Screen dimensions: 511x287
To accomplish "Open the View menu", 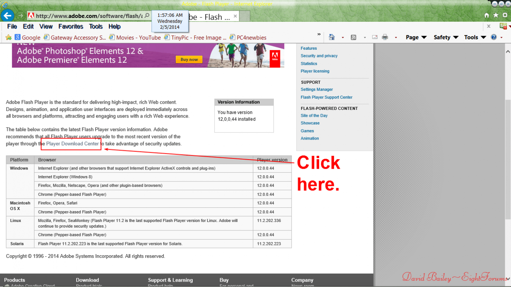I will point(46,26).
